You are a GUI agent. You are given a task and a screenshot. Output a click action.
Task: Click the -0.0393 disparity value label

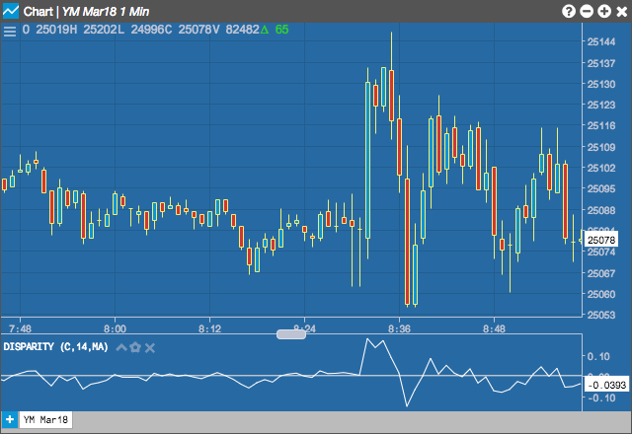(x=606, y=386)
